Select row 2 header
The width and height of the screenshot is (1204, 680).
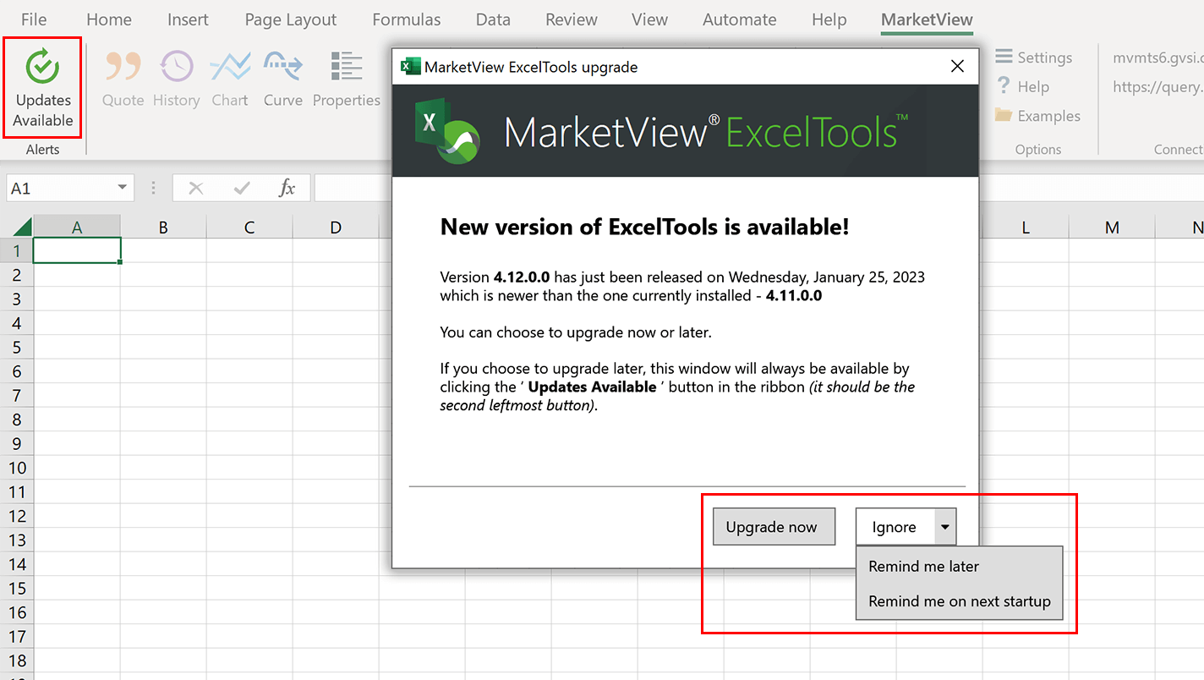coord(16,275)
